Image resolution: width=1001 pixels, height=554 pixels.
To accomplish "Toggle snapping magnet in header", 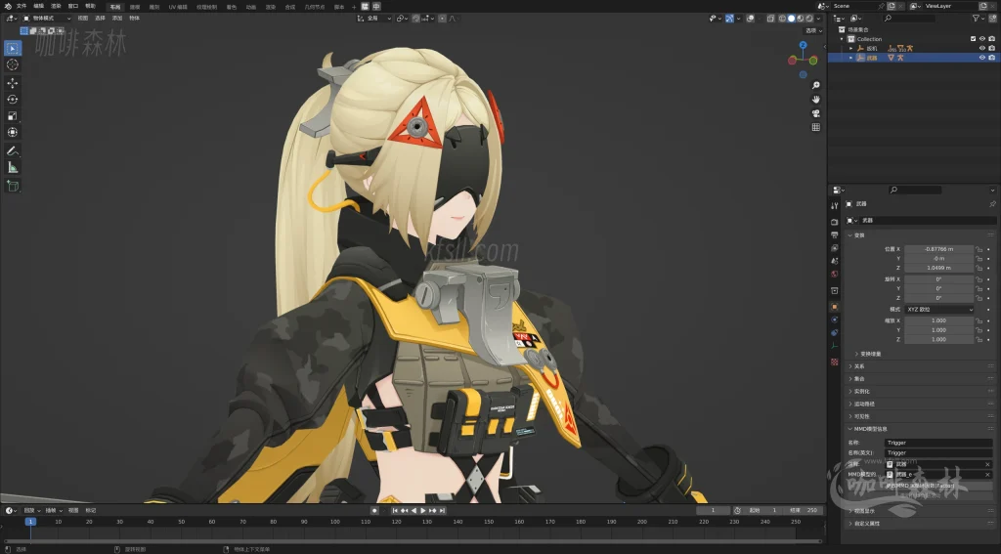I will click(415, 19).
